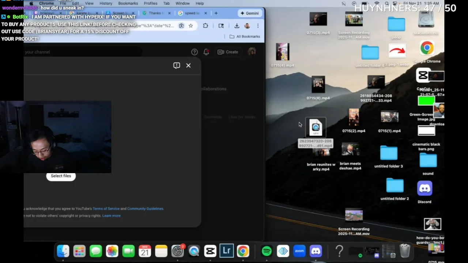Select Discord desktop shortcut
The image size is (468, 263).
[424, 192]
